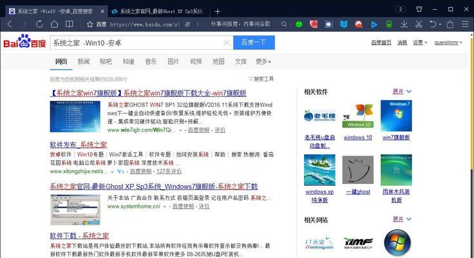Click the win7旗舰版 result thumbnail image
The width and height of the screenshot is (474, 258).
click(x=75, y=117)
